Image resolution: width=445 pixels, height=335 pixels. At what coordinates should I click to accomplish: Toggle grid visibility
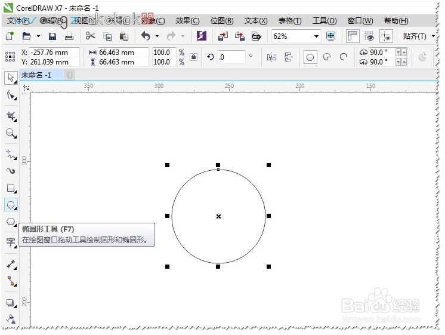(x=369, y=36)
